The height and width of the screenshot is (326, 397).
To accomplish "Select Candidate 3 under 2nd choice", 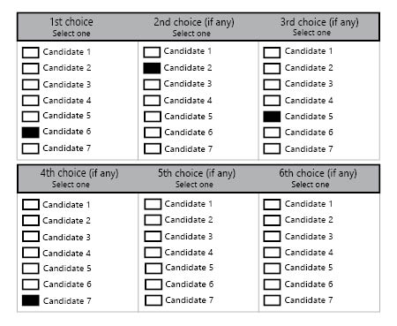I will tap(152, 85).
